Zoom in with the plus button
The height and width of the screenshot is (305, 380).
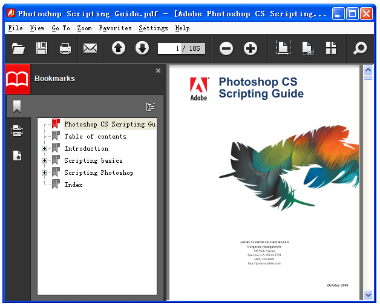[x=251, y=48]
